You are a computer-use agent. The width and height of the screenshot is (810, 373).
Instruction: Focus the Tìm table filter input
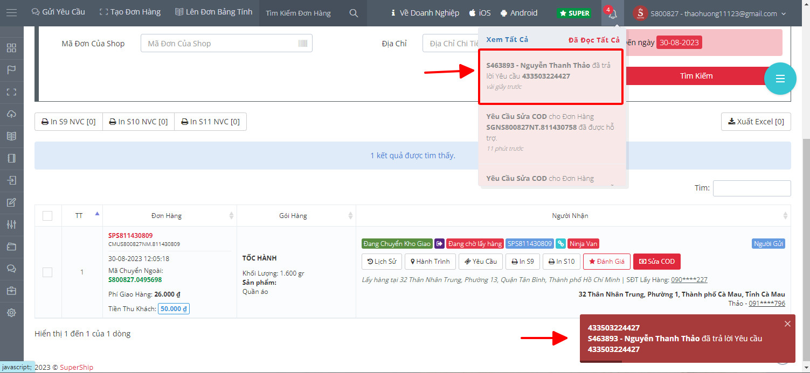click(752, 188)
